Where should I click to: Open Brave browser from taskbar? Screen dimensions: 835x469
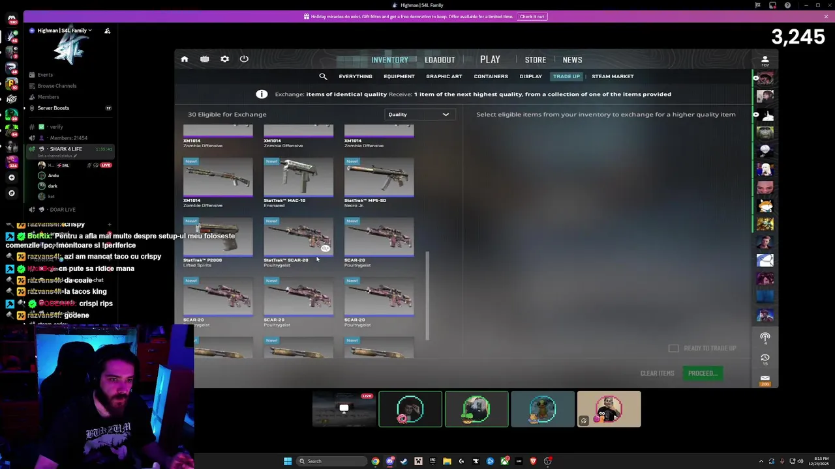[x=533, y=461]
